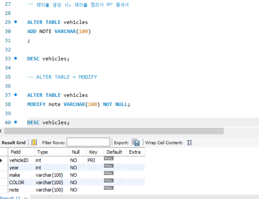The image size is (259, 199).
Task: Click the Export recordset to file icon
Action: click(136, 142)
